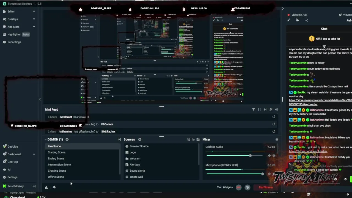The image size is (352, 198).
Task: Edit stream info pencil icon
Action: 289,20
